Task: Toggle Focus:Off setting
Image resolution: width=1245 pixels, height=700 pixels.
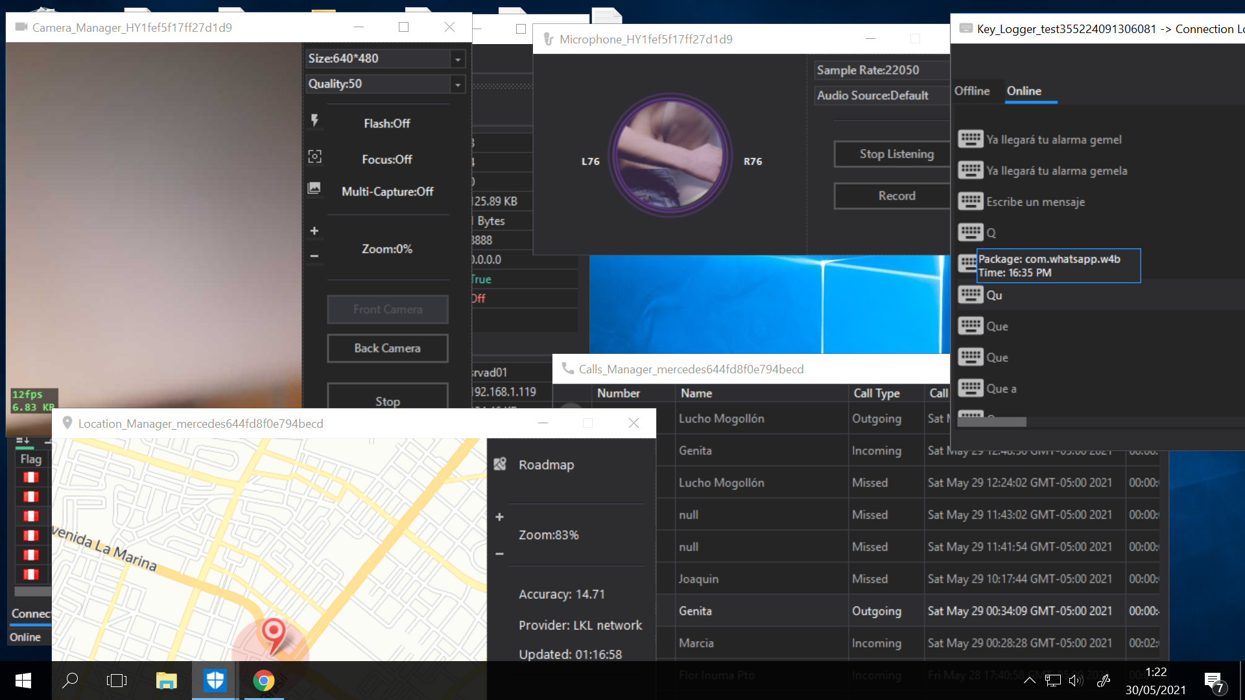Action: click(x=387, y=159)
